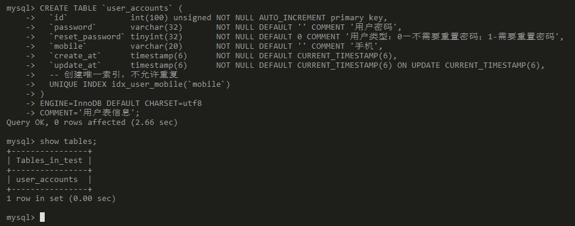The width and height of the screenshot is (575, 226).
Task: Click ON UPDATE in the update_at line
Action: pos(418,65)
